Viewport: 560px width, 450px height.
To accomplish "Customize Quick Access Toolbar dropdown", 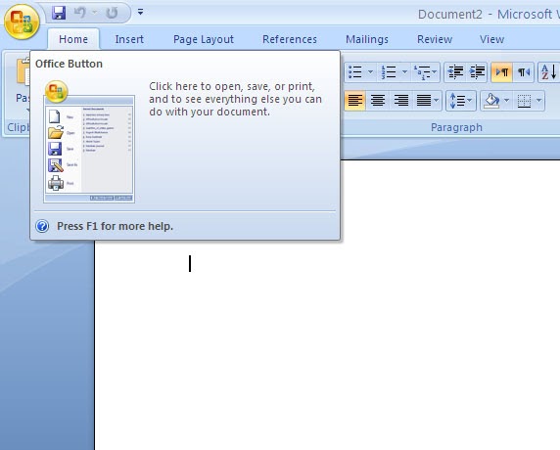I will coord(140,12).
